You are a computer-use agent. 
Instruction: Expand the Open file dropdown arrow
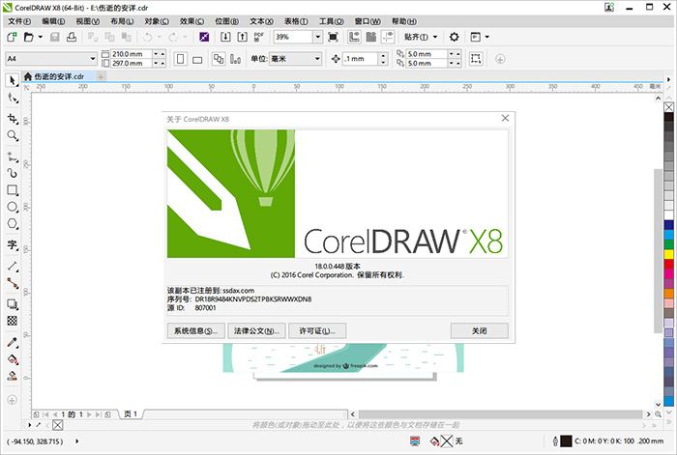[41, 37]
